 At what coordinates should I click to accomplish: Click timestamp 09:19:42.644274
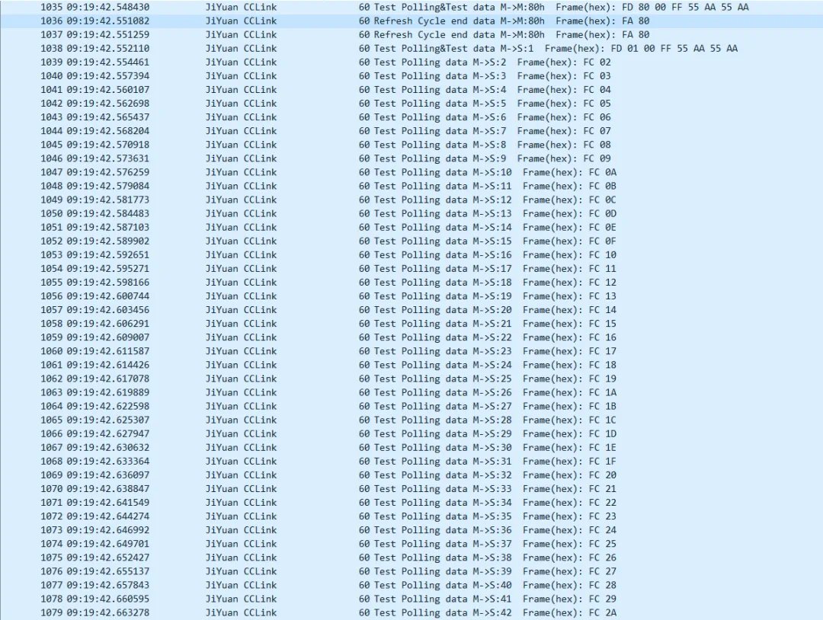pyautogui.click(x=107, y=516)
